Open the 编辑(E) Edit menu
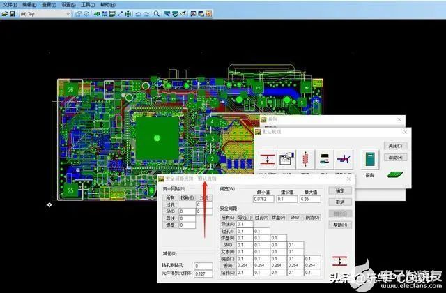 [x=29, y=5]
